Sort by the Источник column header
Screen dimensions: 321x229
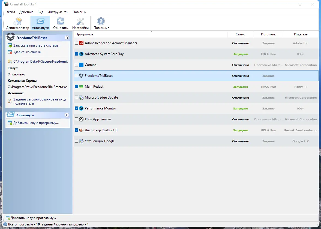[268, 34]
